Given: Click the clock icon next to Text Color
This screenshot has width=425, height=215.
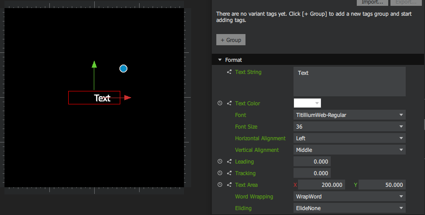Looking at the screenshot, I should (x=220, y=103).
